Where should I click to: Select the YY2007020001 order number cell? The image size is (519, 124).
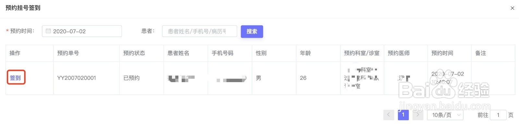tap(77, 78)
